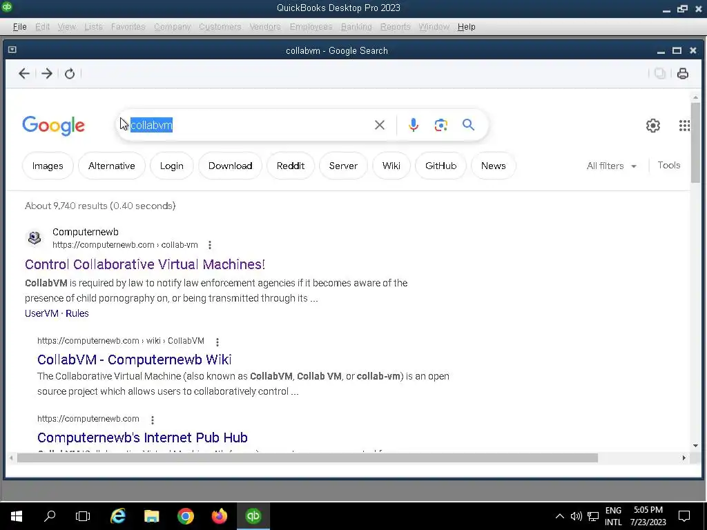Viewport: 707px width, 530px height.
Task: Expand the All filters dropdown
Action: (612, 166)
